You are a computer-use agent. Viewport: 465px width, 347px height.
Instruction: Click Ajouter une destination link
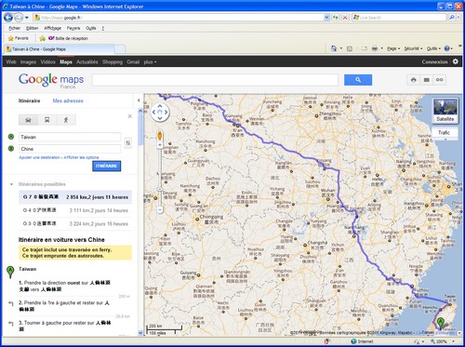point(39,157)
